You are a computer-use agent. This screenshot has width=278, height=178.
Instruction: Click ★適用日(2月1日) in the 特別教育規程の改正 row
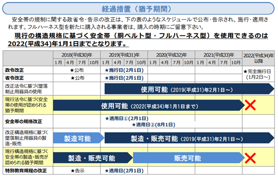[x=124, y=171]
